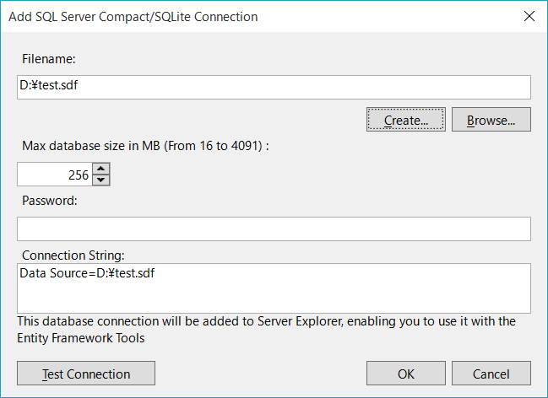Confirm the dialog with OK
This screenshot has height=398, width=548.
[405, 374]
